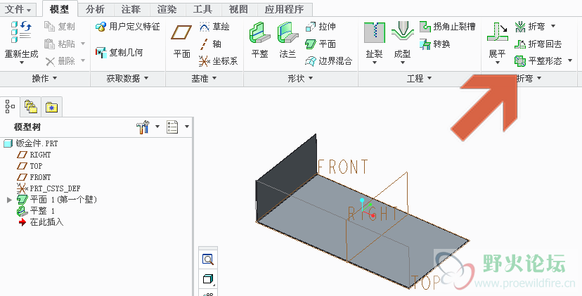The image size is (582, 296).
Task: Open the 扯裂 dropdown arrow
Action: (x=374, y=63)
